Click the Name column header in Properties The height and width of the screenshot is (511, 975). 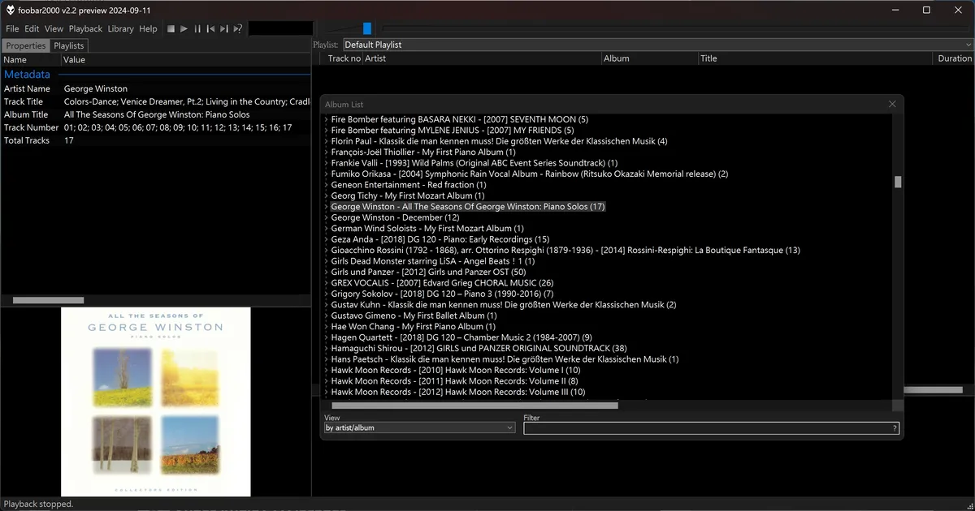pos(31,59)
